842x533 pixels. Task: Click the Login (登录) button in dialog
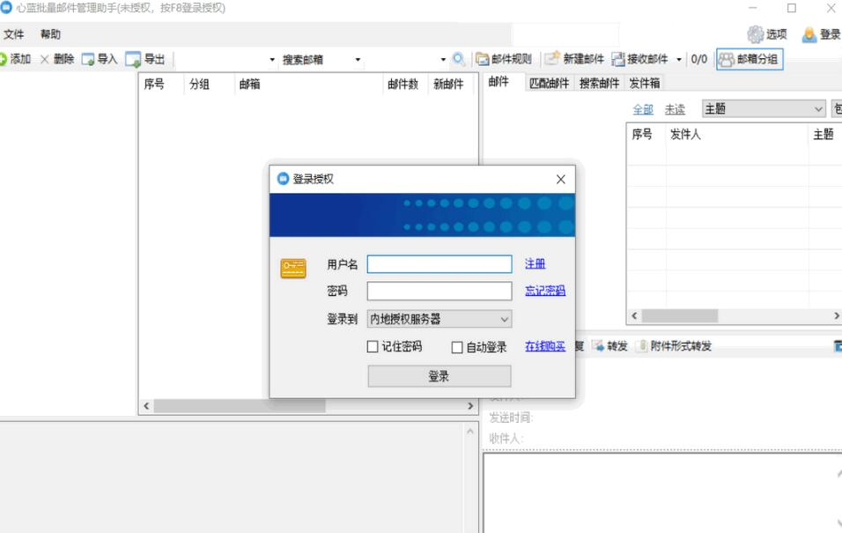pyautogui.click(x=439, y=376)
